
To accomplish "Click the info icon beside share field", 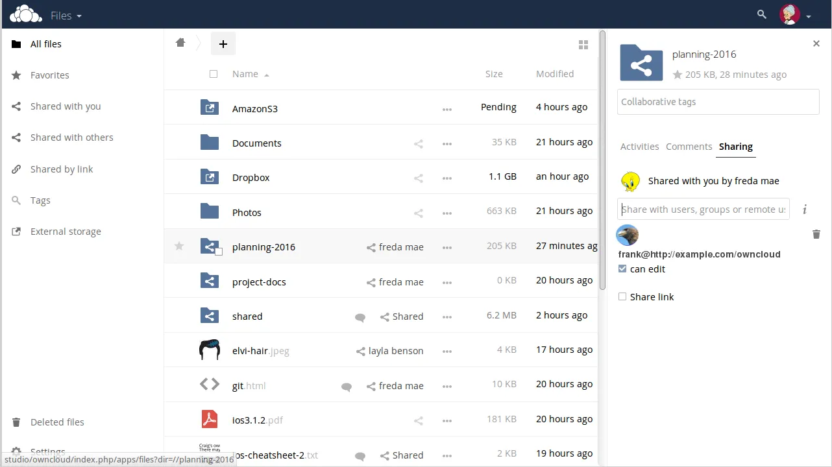I will point(805,209).
